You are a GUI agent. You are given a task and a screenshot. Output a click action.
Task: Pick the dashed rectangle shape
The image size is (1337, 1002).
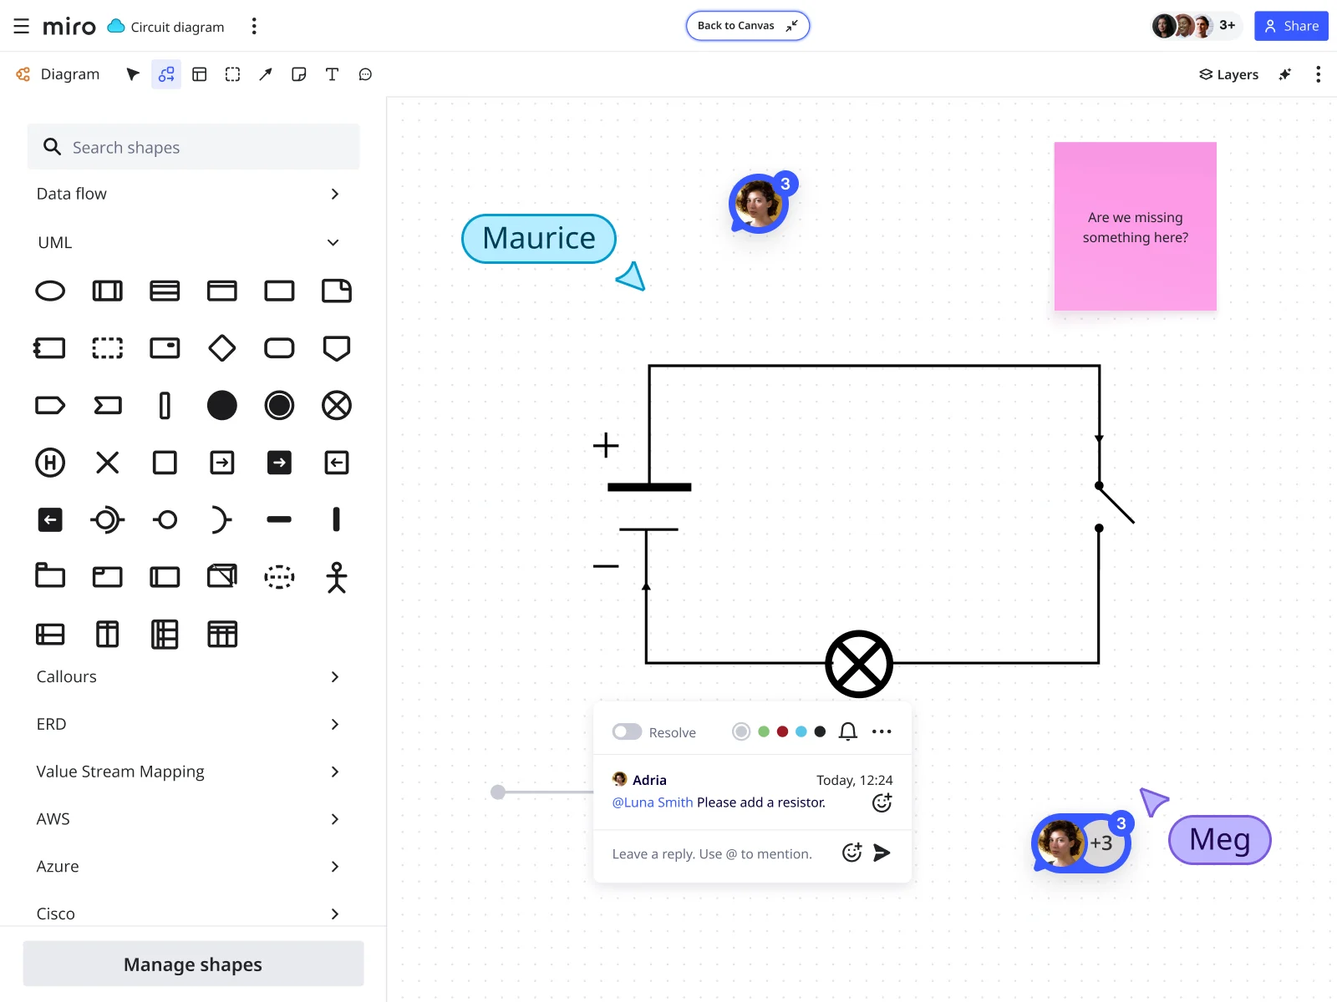pyautogui.click(x=108, y=348)
